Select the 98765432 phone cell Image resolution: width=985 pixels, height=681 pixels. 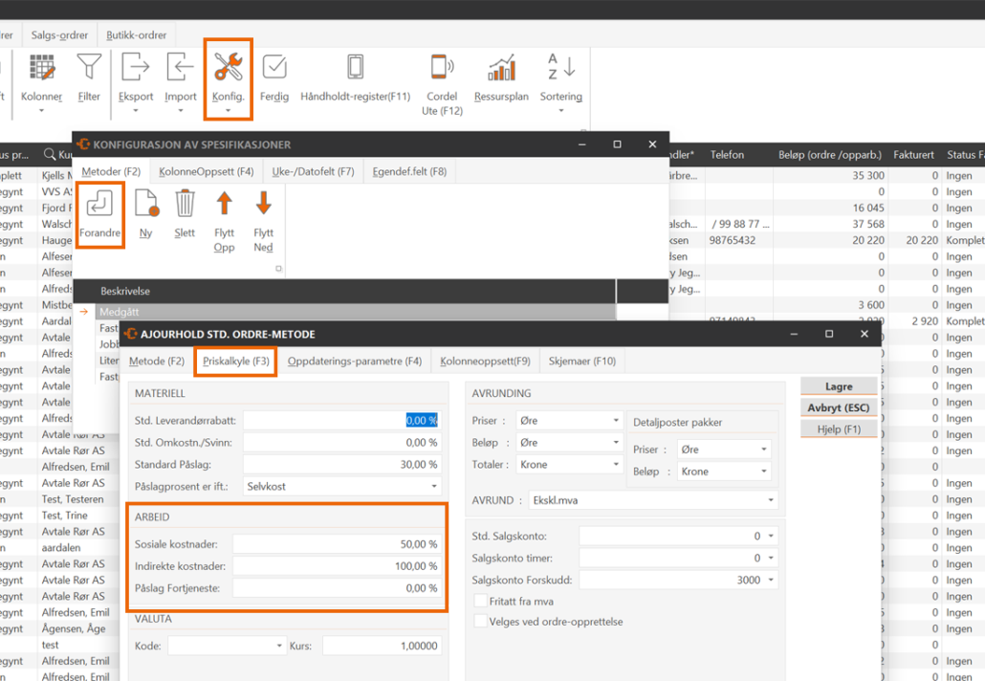[733, 240]
